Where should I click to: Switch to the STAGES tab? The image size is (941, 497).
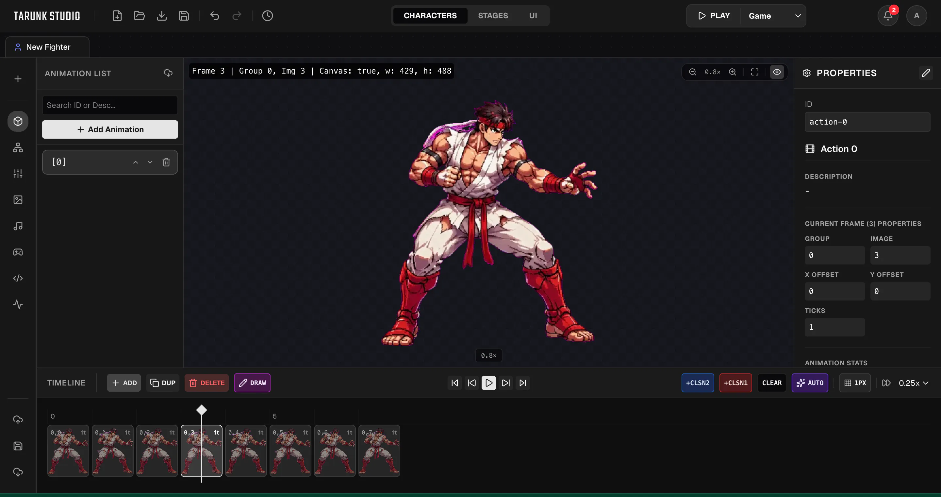(493, 16)
